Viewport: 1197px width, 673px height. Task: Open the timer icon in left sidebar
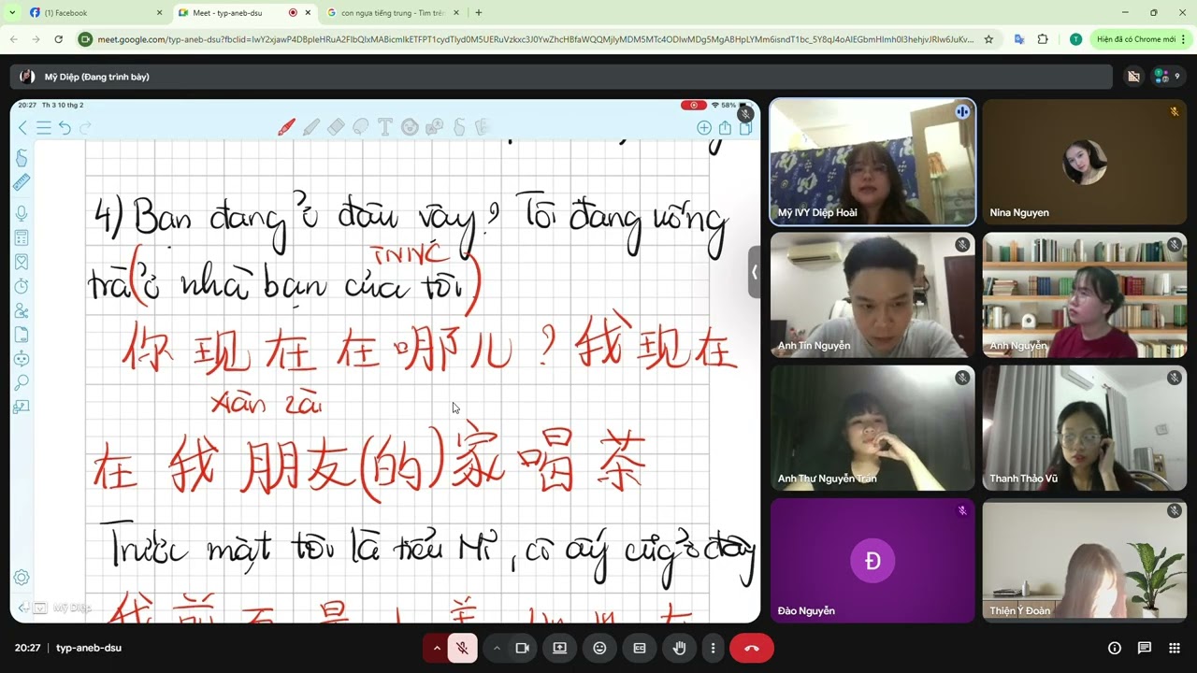click(22, 286)
